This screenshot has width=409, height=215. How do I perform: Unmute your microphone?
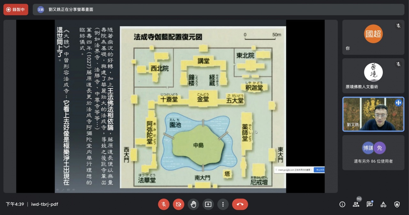pyautogui.click(x=164, y=204)
